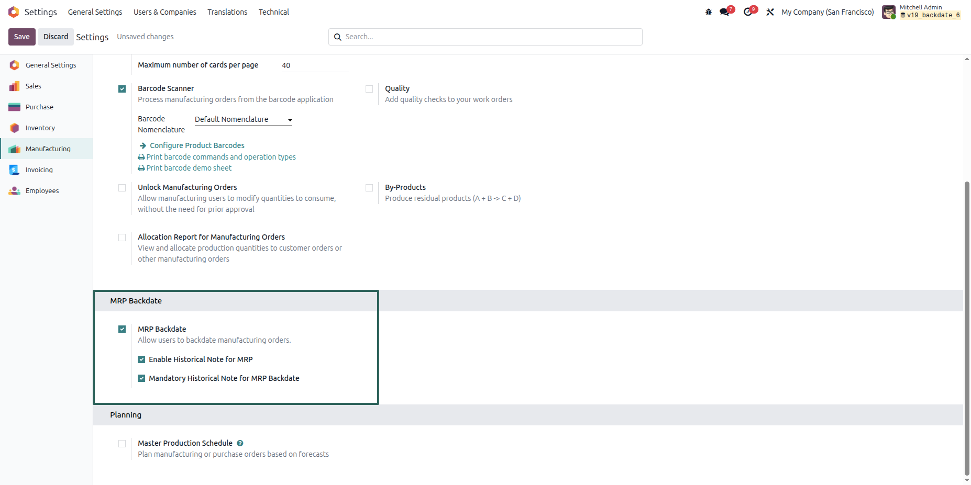
Task: Enable the Quality checkbox
Action: 369,89
